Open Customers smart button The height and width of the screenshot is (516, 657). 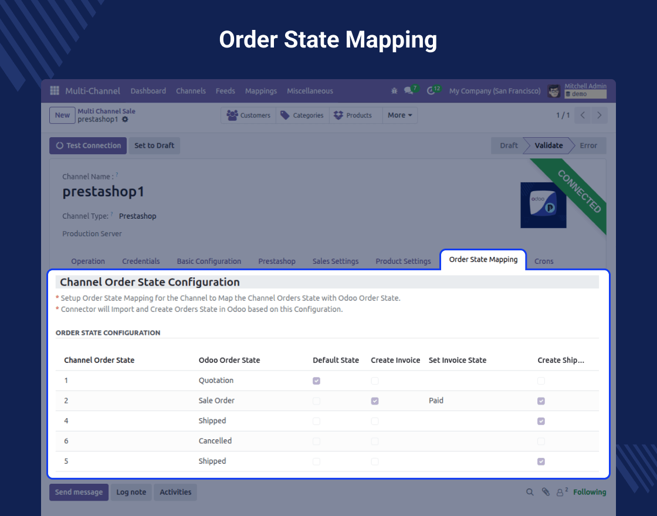click(249, 115)
